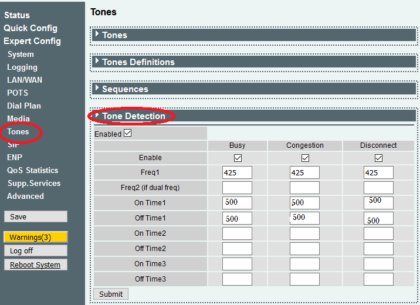Uncheck the Busy Enable checkbox
This screenshot has width=420, height=305.
tap(238, 158)
